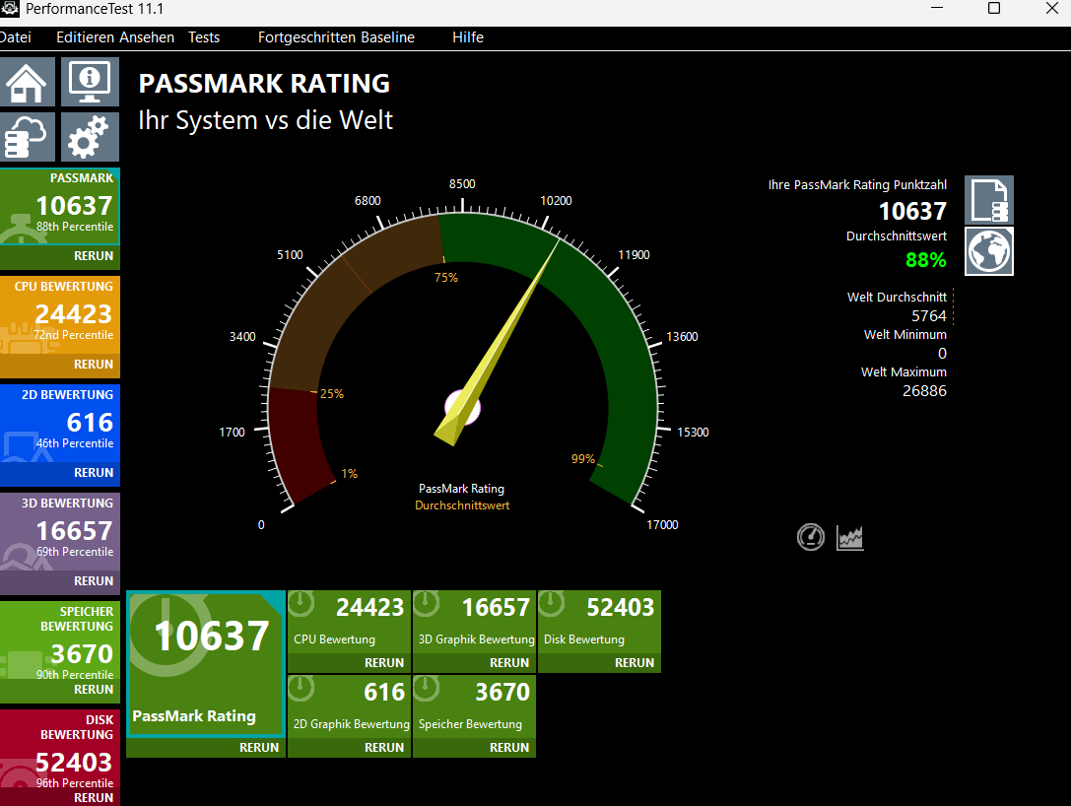The image size is (1071, 806).
Task: Click the 17000 gauge scale label
Action: 662,524
